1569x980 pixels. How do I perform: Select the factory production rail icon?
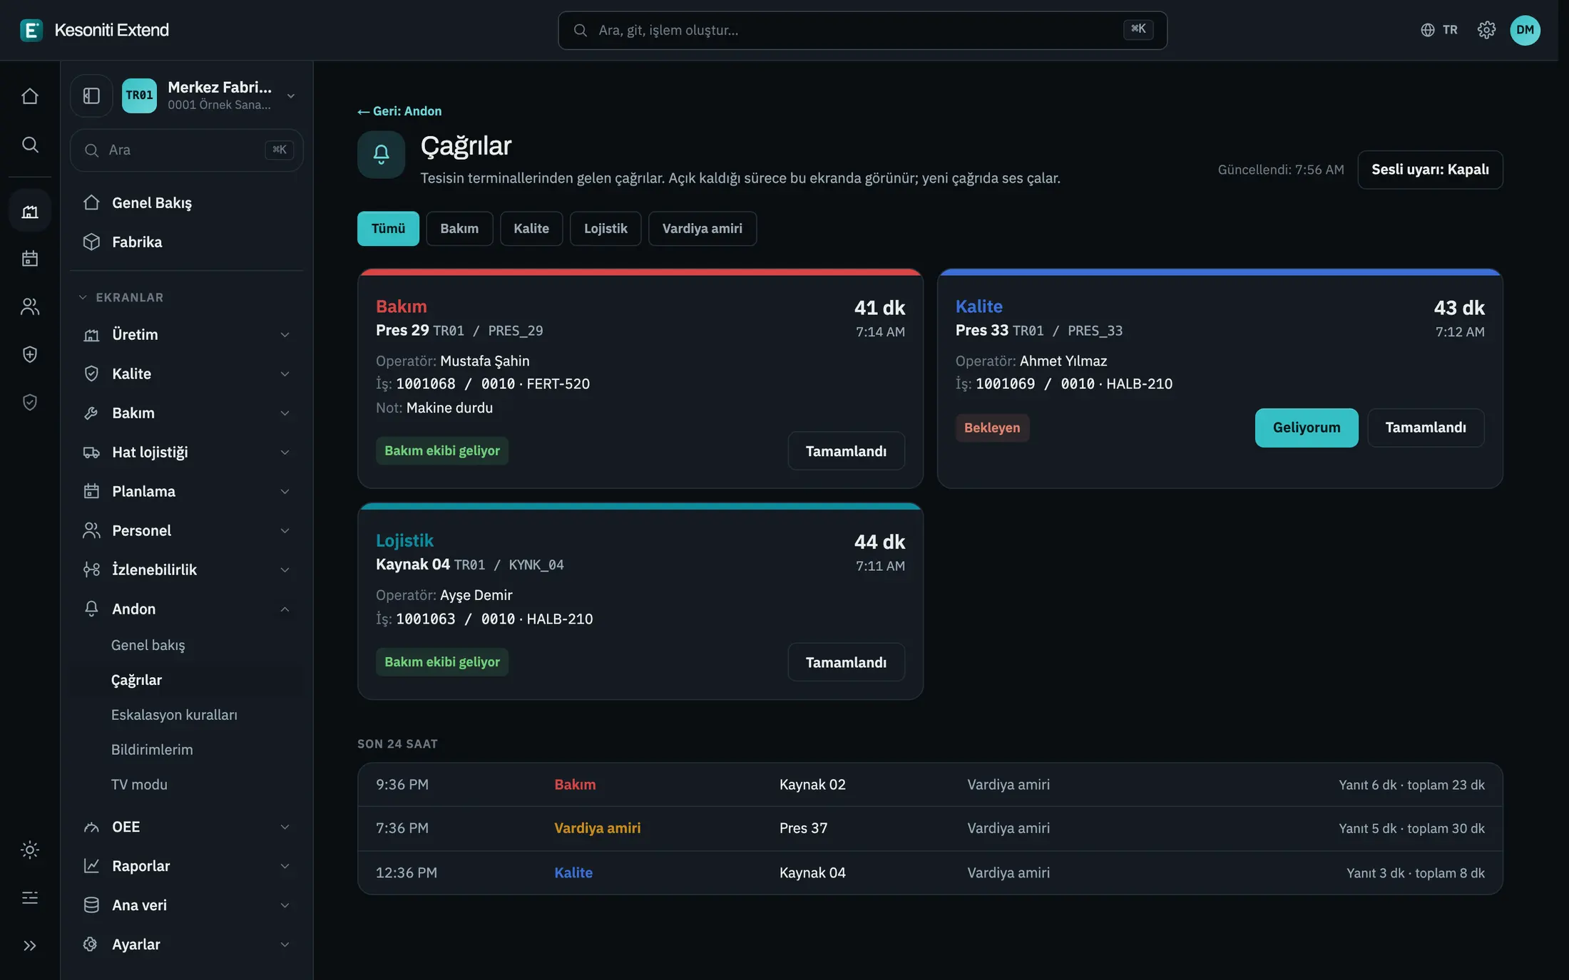30,211
